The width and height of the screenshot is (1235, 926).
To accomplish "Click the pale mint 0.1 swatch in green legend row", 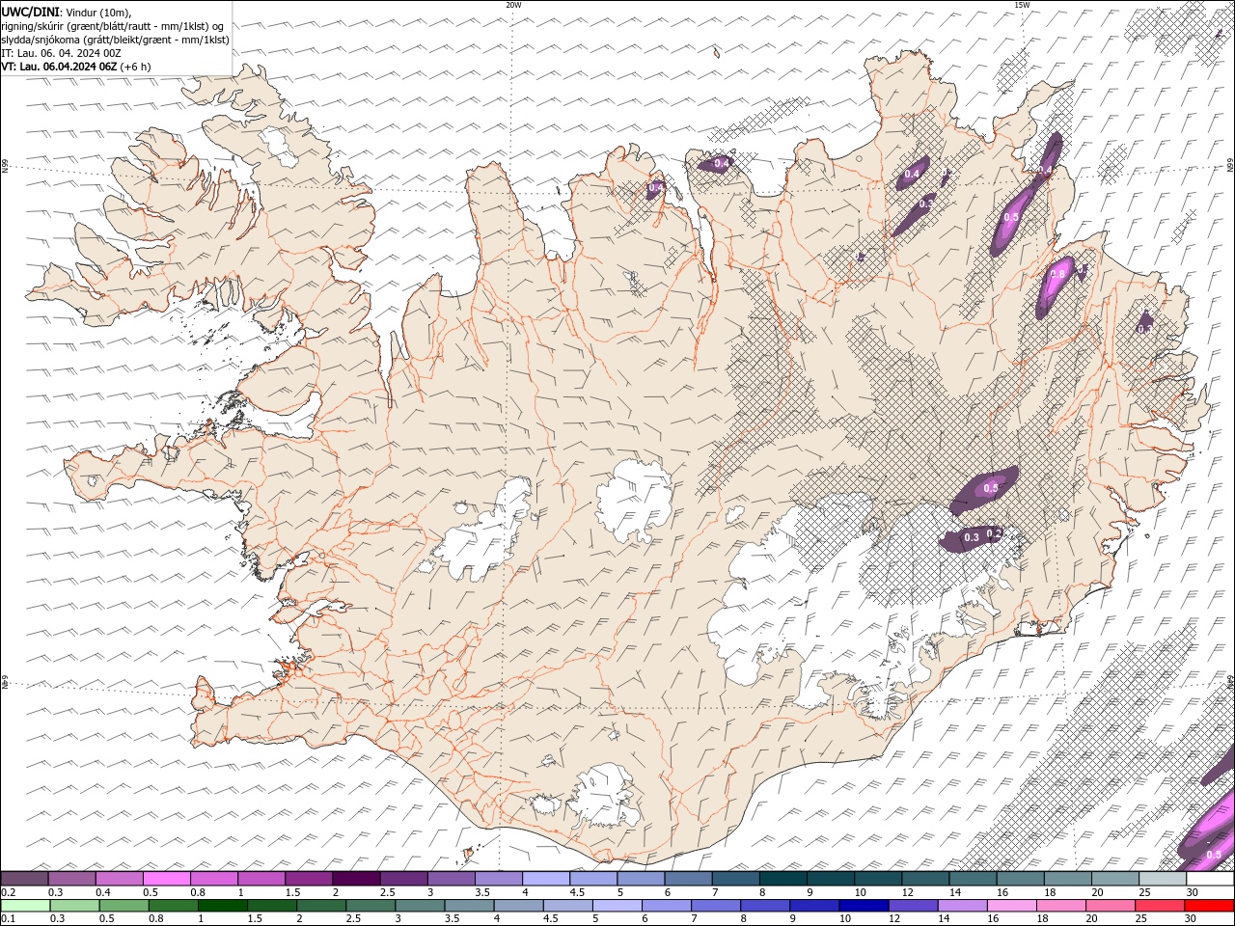I will click(25, 906).
